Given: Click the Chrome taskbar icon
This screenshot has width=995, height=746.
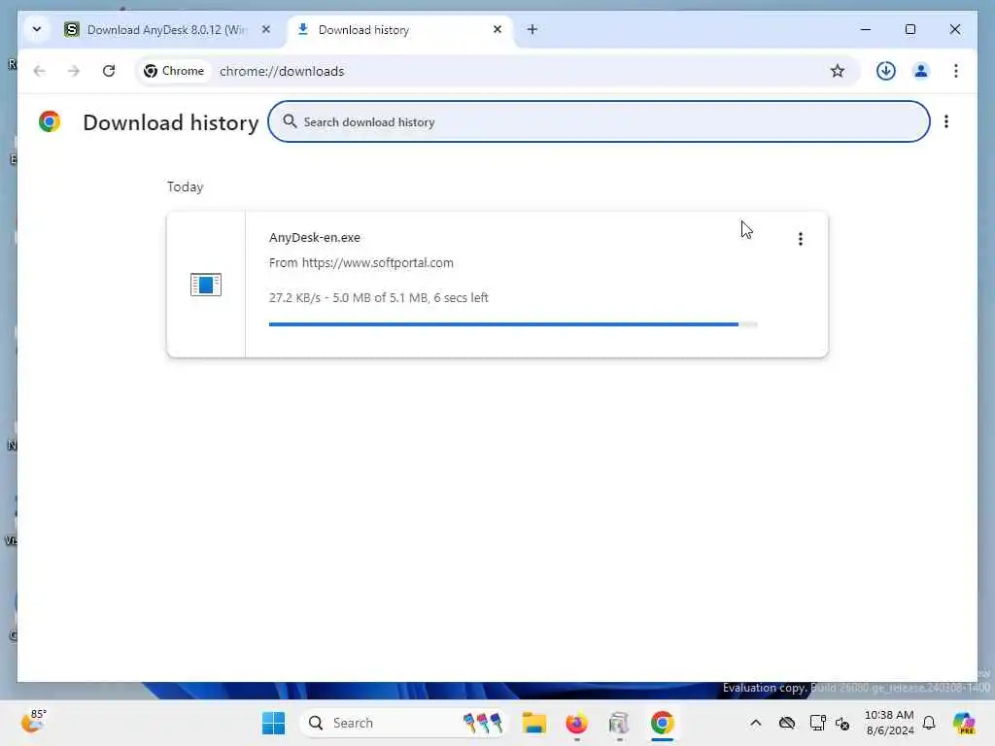Looking at the screenshot, I should click(662, 723).
